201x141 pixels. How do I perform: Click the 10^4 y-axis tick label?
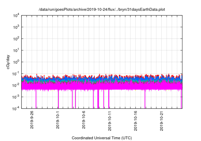[16, 15]
